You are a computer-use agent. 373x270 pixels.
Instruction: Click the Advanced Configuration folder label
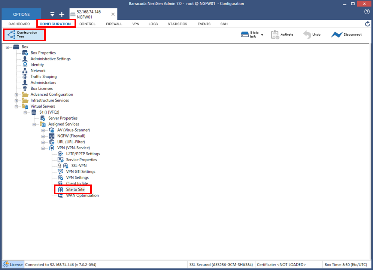pyautogui.click(x=52, y=94)
